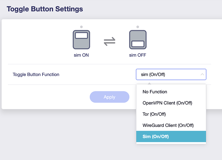Click the white knob inside sim OFF switch
The height and width of the screenshot is (160, 222).
138,44
